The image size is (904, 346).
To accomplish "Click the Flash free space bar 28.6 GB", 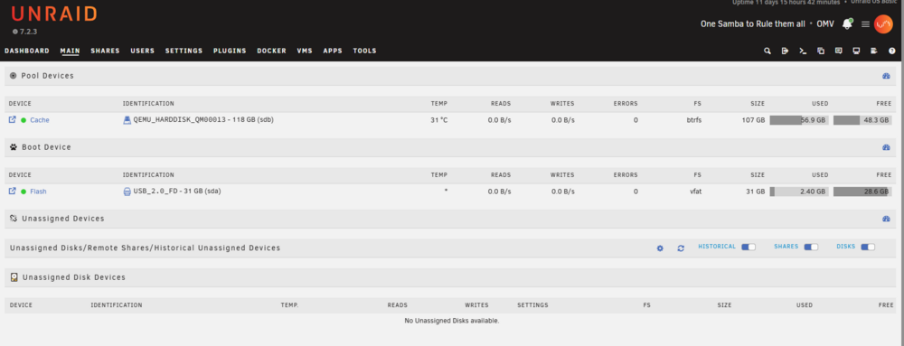I will 862,192.
